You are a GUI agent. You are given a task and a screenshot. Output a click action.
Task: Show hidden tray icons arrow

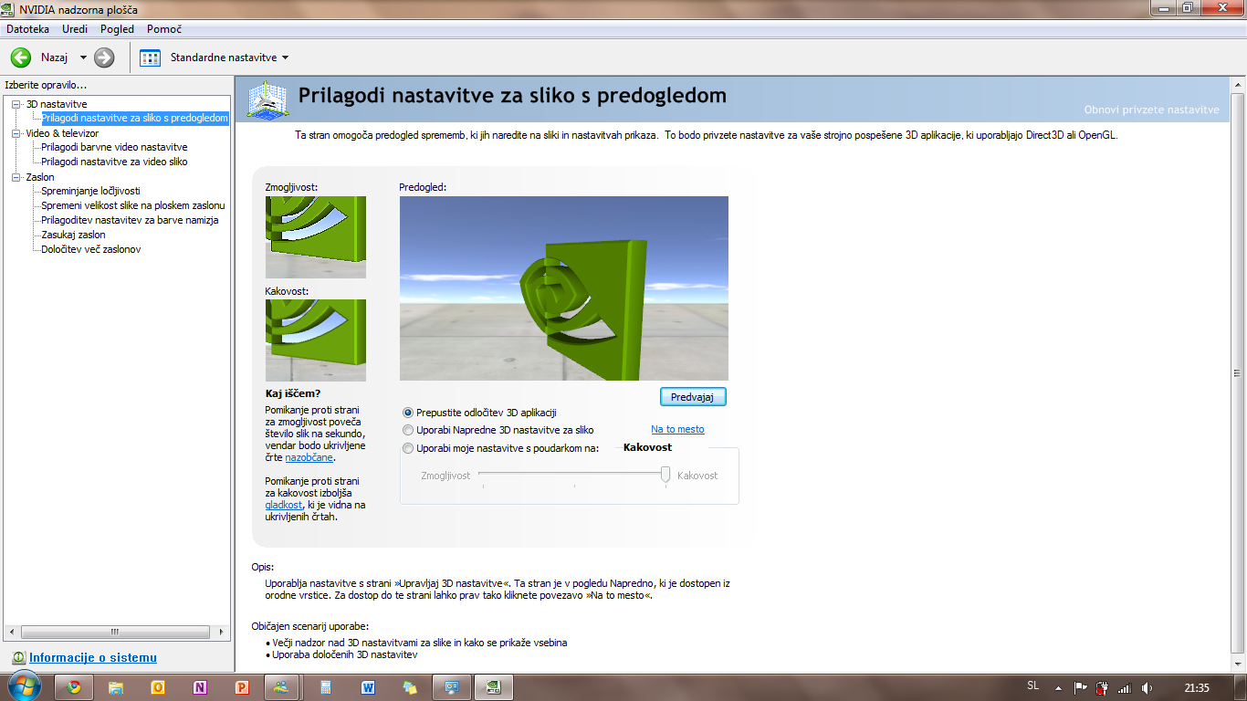click(x=1058, y=687)
